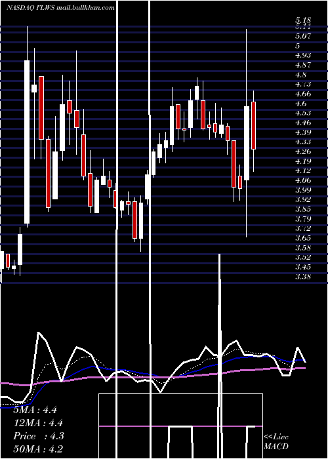The image size is (328, 459).
Task: Click the Price : 4.3 readout
Action: point(38,436)
